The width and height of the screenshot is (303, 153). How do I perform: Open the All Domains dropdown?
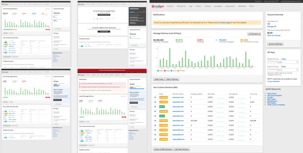click(254, 34)
